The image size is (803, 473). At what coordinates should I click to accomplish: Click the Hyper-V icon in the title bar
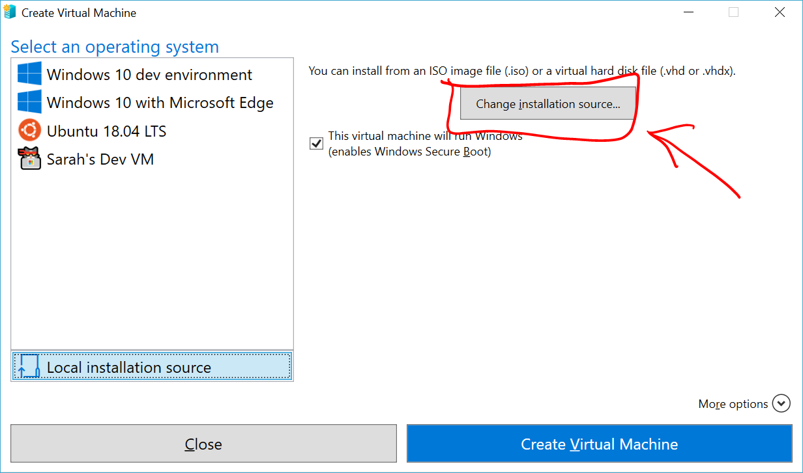point(10,12)
